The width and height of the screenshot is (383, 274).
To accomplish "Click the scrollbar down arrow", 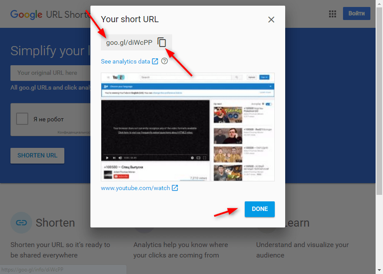I will tap(379, 270).
